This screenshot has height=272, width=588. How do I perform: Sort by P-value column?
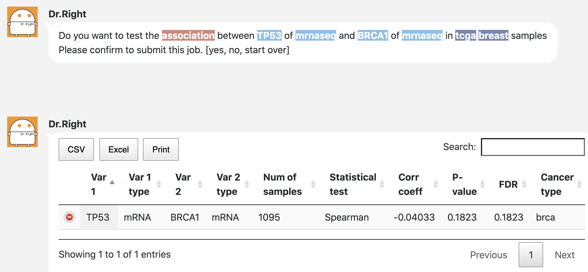[482, 184]
